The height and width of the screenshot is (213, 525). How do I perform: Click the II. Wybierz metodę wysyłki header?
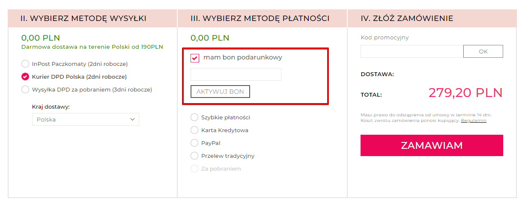coord(84,18)
